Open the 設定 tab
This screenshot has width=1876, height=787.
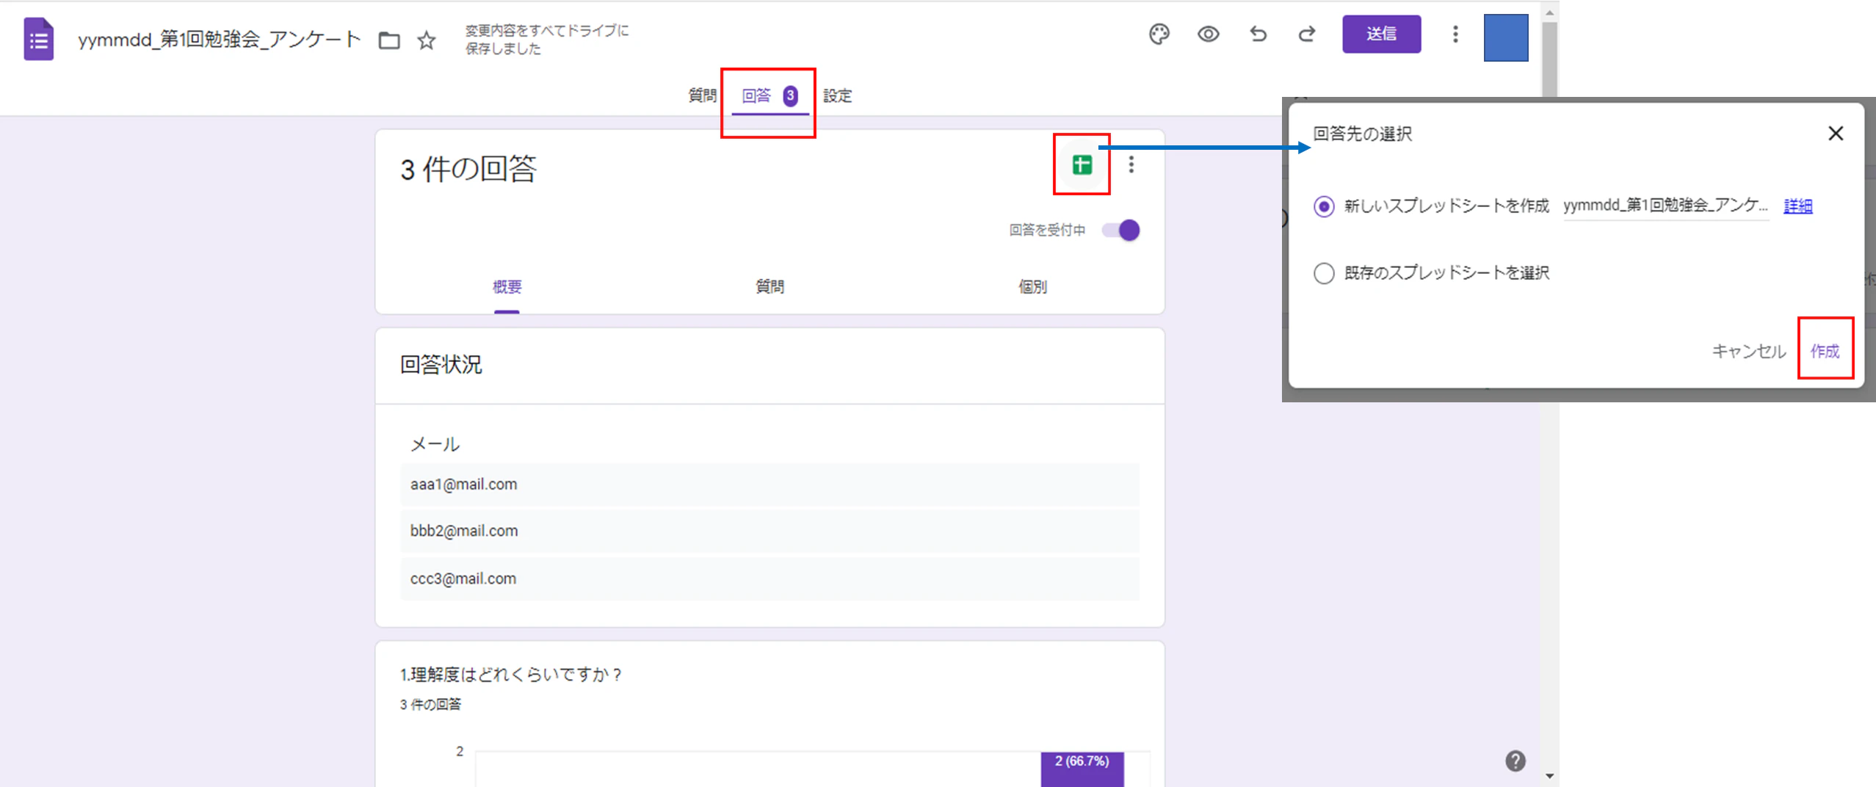click(x=837, y=95)
